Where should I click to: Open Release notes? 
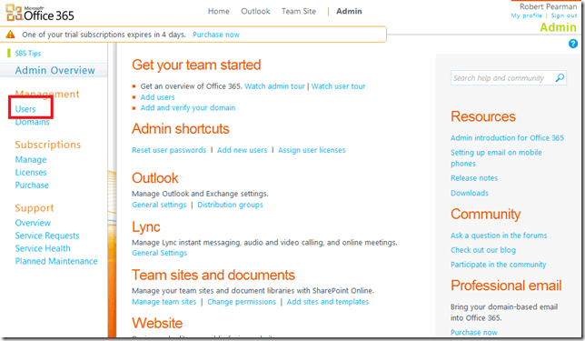click(474, 178)
